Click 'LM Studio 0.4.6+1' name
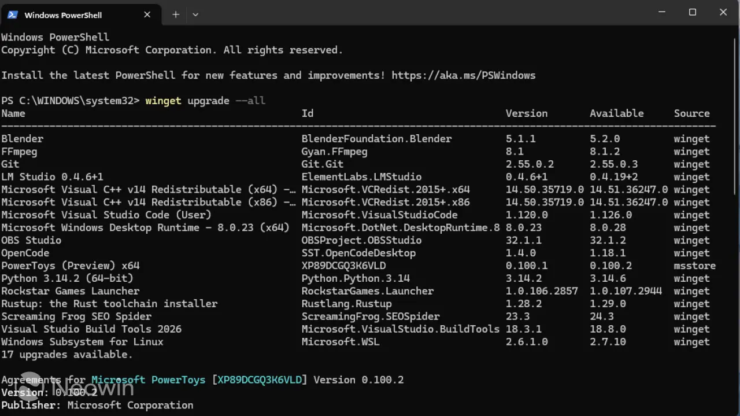This screenshot has height=416, width=740. 53,177
